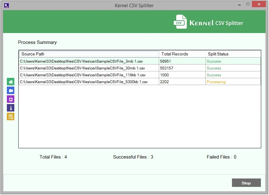
Task: Click the Kernel app icon in title bar
Action: coord(6,5)
